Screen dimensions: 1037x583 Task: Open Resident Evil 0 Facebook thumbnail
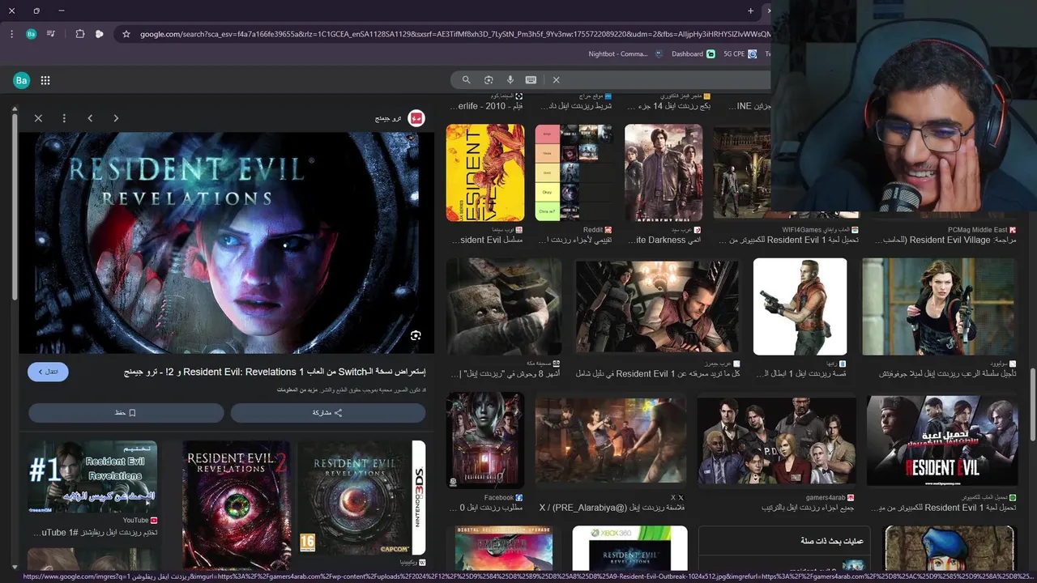pyautogui.click(x=484, y=441)
